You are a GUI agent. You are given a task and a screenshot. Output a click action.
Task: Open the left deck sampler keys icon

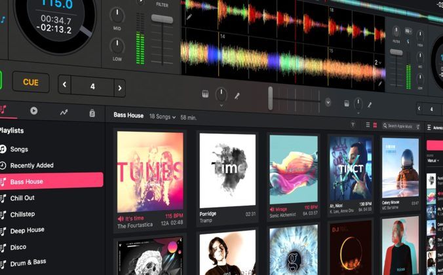point(205,94)
